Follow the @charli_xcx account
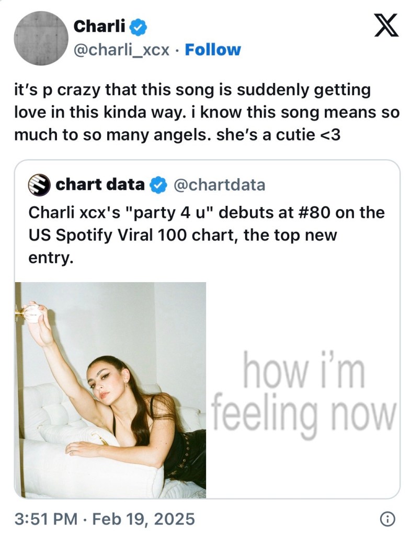 (213, 50)
